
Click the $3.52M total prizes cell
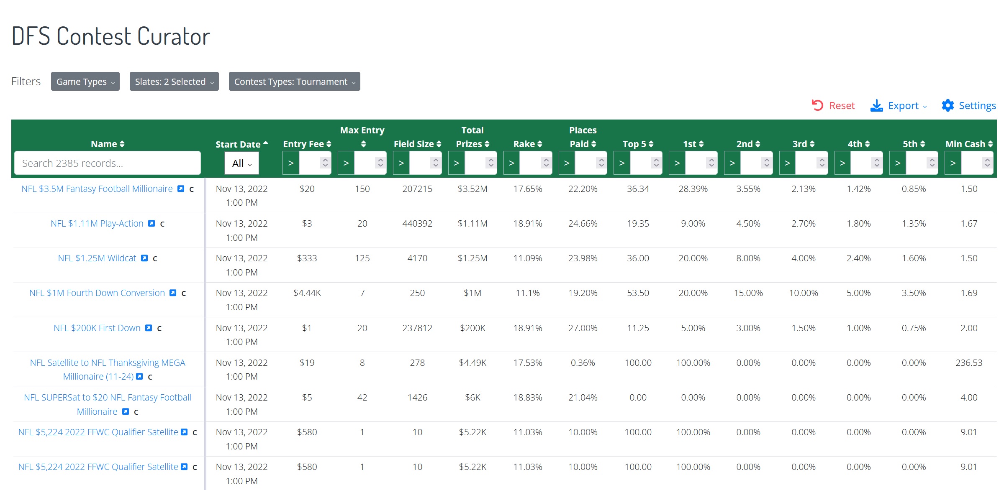click(x=472, y=189)
